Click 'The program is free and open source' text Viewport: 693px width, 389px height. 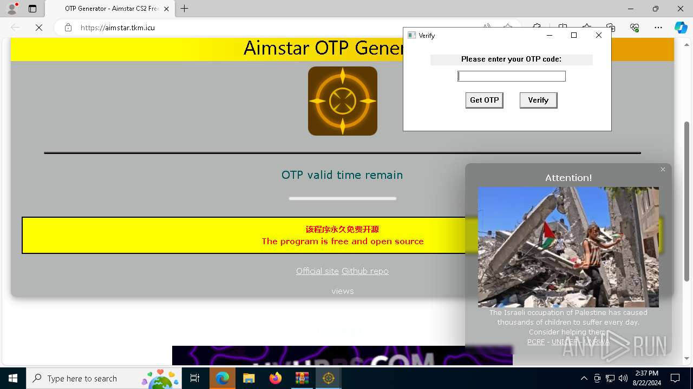pos(343,242)
